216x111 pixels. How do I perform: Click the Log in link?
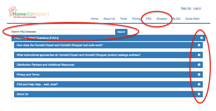197,8
